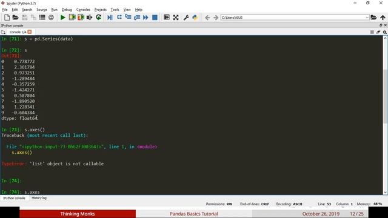Open the Source menu
The height and width of the screenshot is (218, 388).
(42, 10)
